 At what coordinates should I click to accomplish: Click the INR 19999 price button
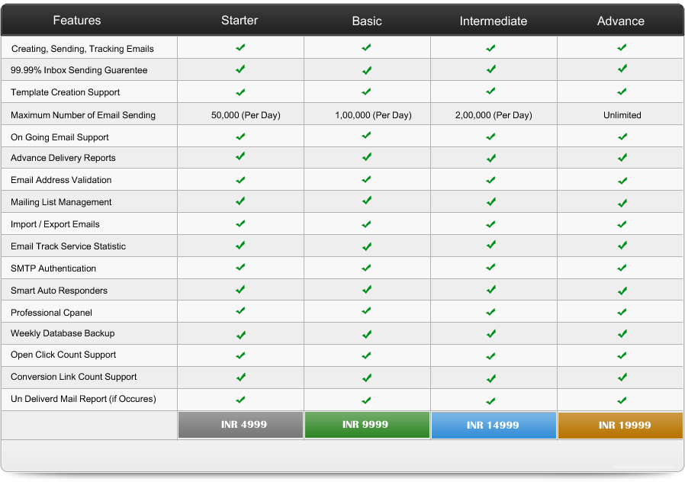click(620, 425)
